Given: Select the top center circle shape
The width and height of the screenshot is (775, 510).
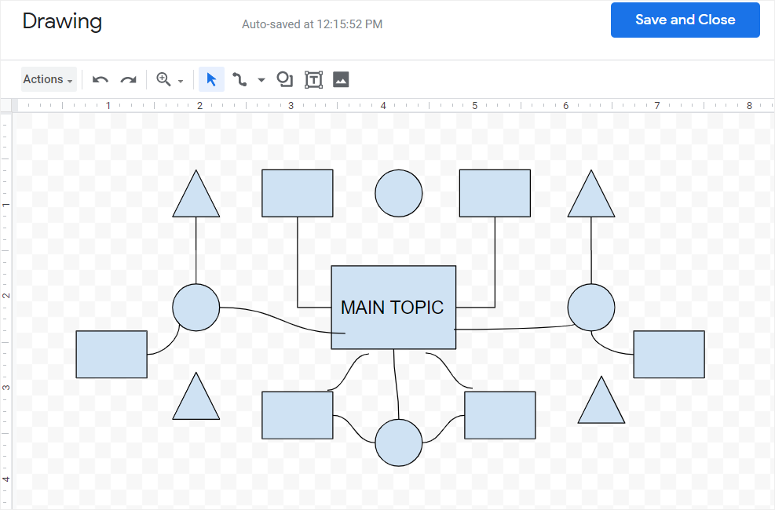Looking at the screenshot, I should 398,193.
